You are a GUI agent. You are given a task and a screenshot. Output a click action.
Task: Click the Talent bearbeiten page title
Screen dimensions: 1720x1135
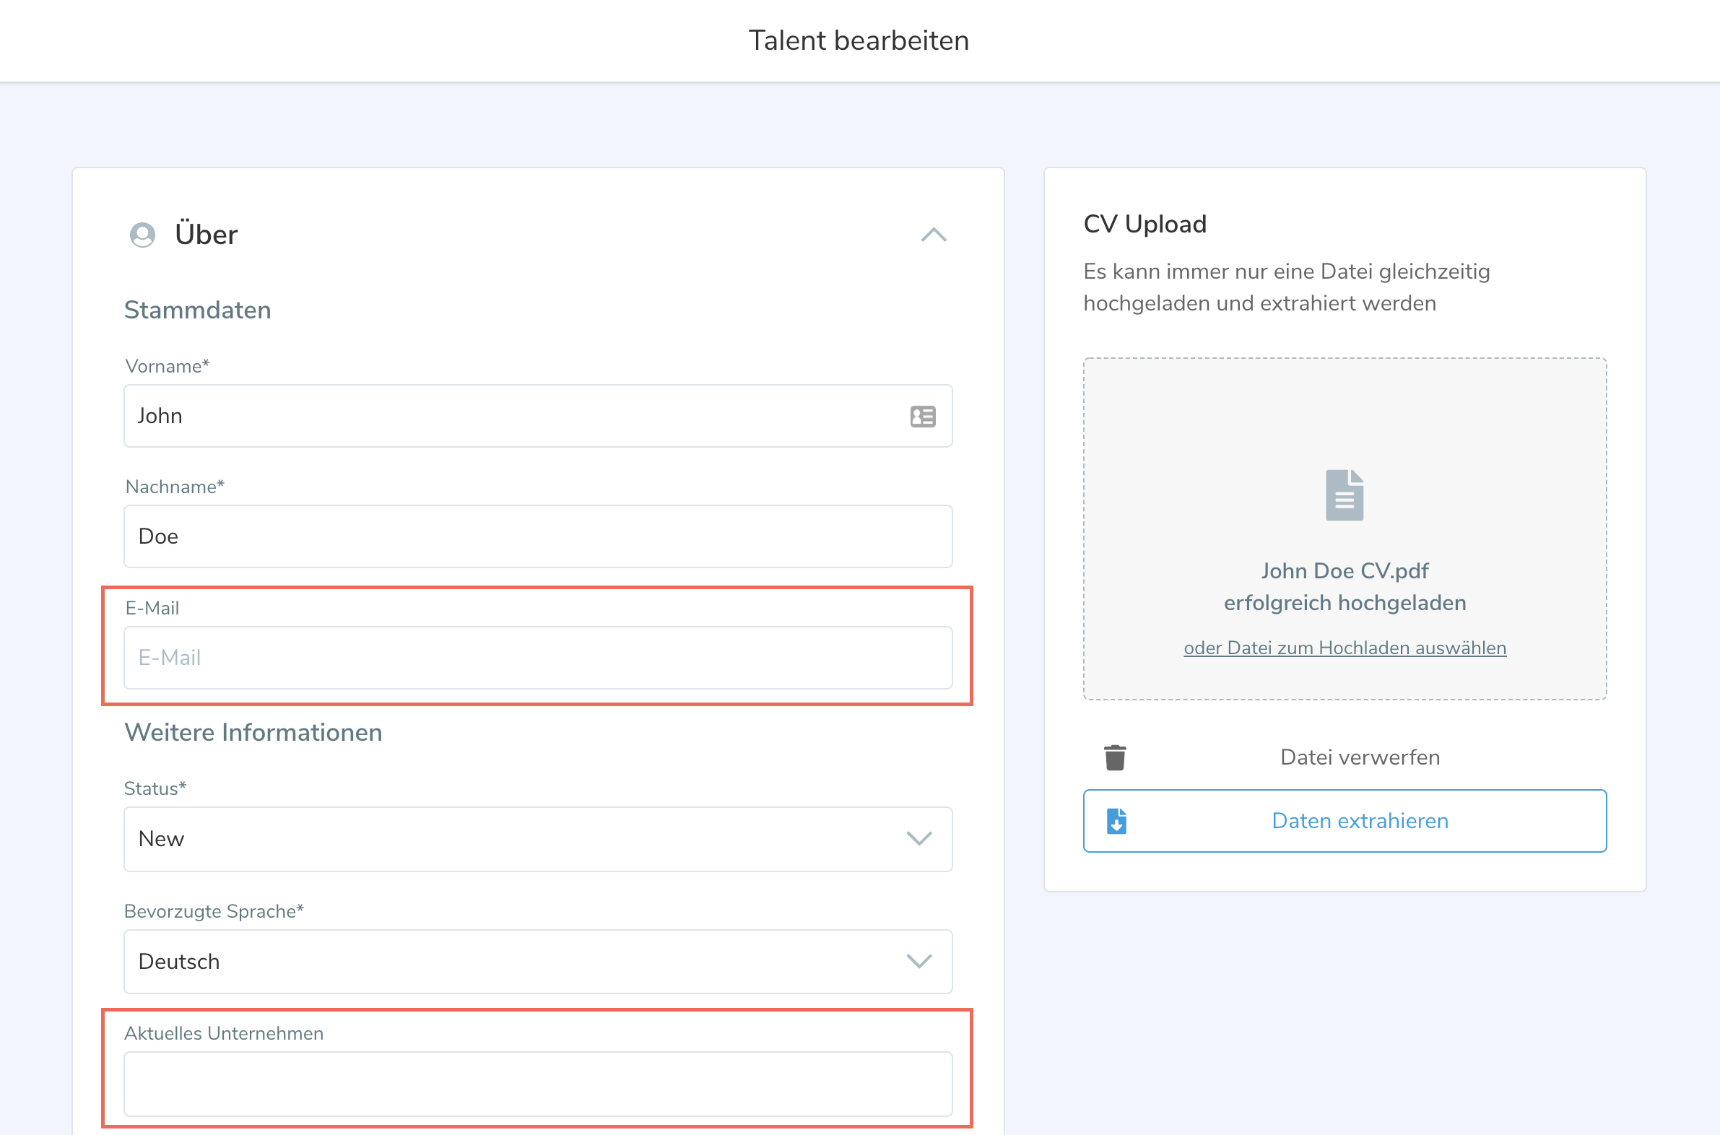click(859, 40)
